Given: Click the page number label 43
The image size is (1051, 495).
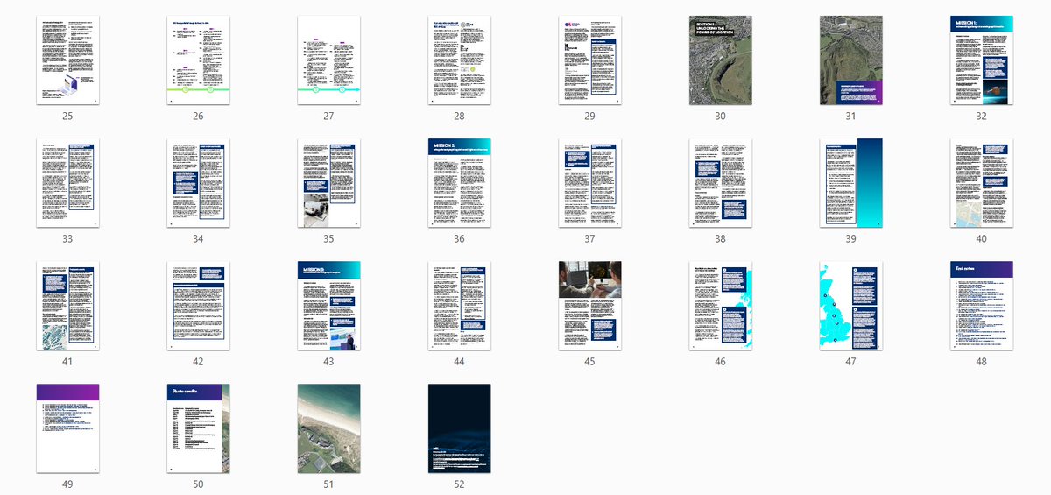Looking at the screenshot, I should click(x=329, y=361).
